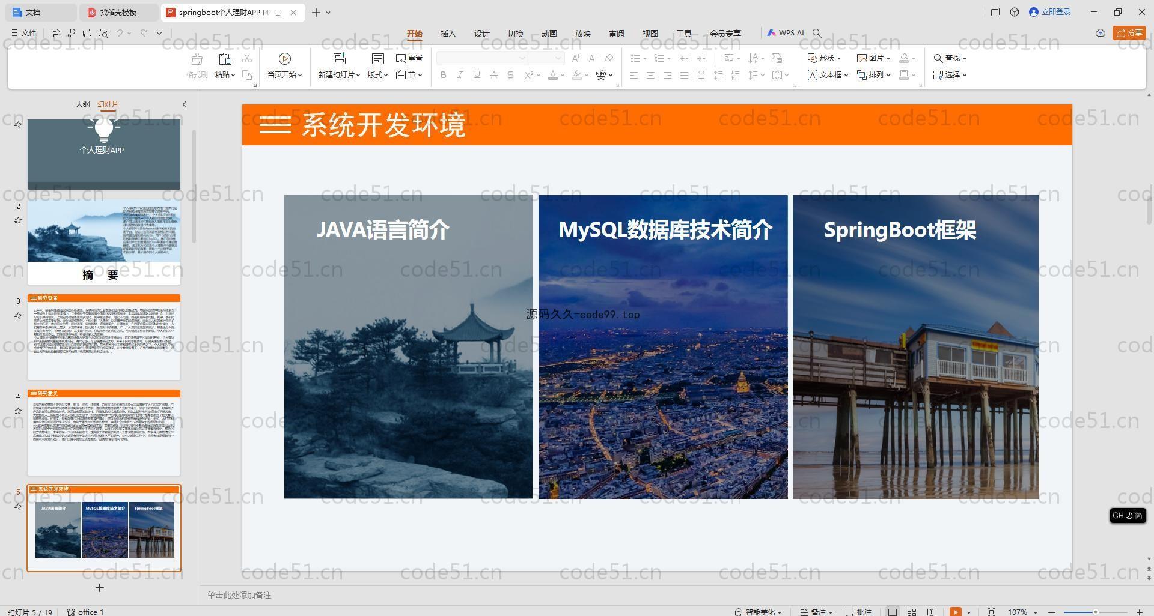Open the Select (选择) dropdown

pyautogui.click(x=950, y=75)
